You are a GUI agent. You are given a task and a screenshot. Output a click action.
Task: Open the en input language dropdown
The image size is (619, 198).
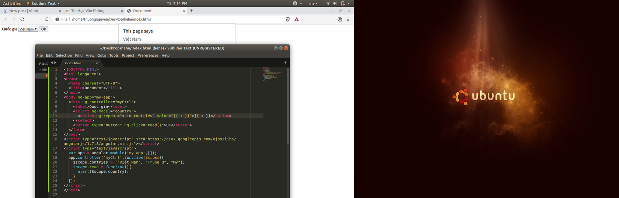(313, 3)
